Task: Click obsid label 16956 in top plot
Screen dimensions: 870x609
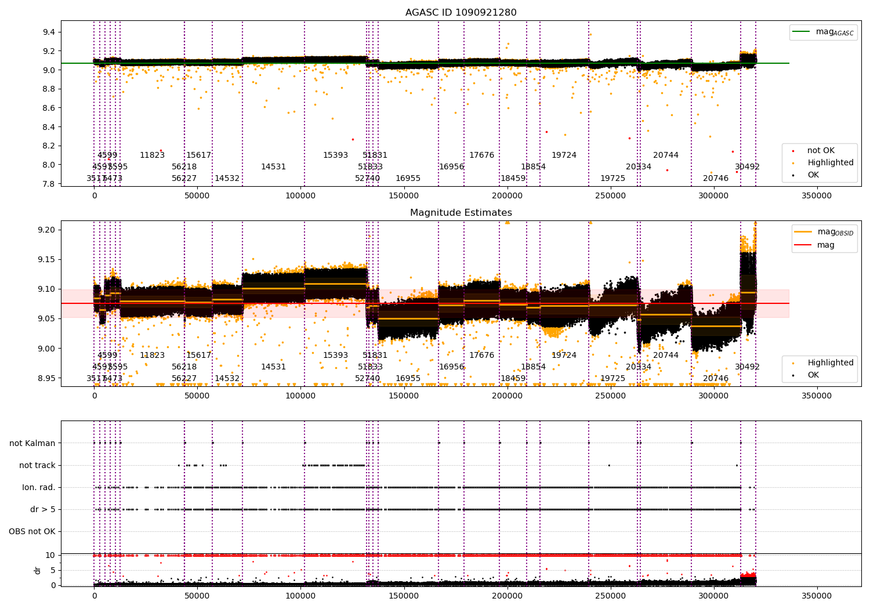Action: 451,167
